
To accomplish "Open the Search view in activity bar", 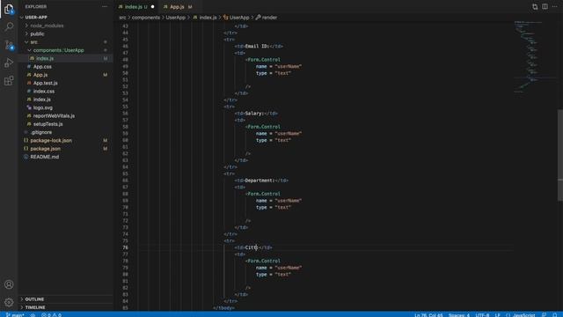I will (x=9, y=26).
